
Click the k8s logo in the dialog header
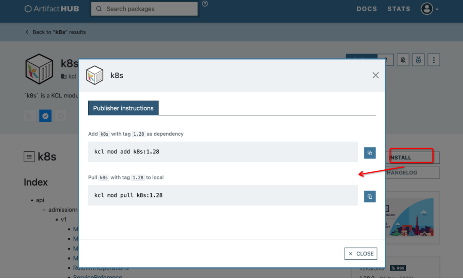pos(95,75)
